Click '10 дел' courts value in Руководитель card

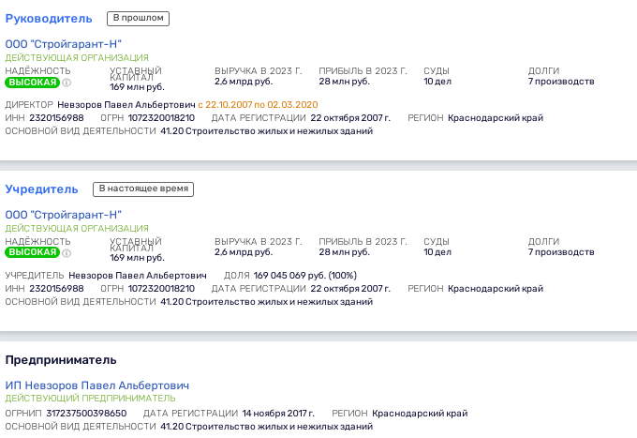[437, 82]
